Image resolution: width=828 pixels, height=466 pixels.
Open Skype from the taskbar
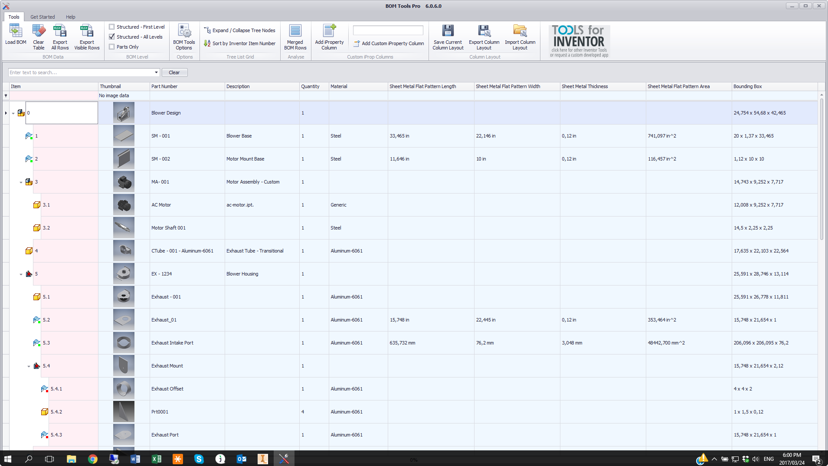point(199,459)
